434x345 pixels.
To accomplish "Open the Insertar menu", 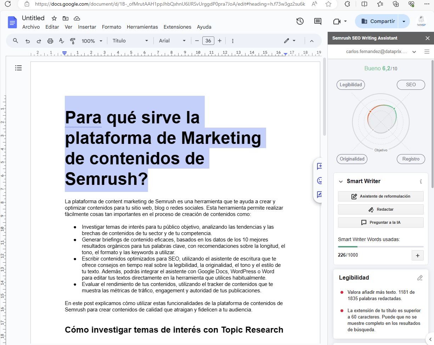I will (x=87, y=27).
